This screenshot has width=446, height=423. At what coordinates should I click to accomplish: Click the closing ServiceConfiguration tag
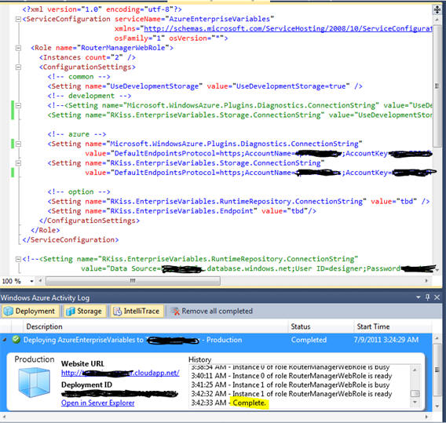pyautogui.click(x=71, y=240)
